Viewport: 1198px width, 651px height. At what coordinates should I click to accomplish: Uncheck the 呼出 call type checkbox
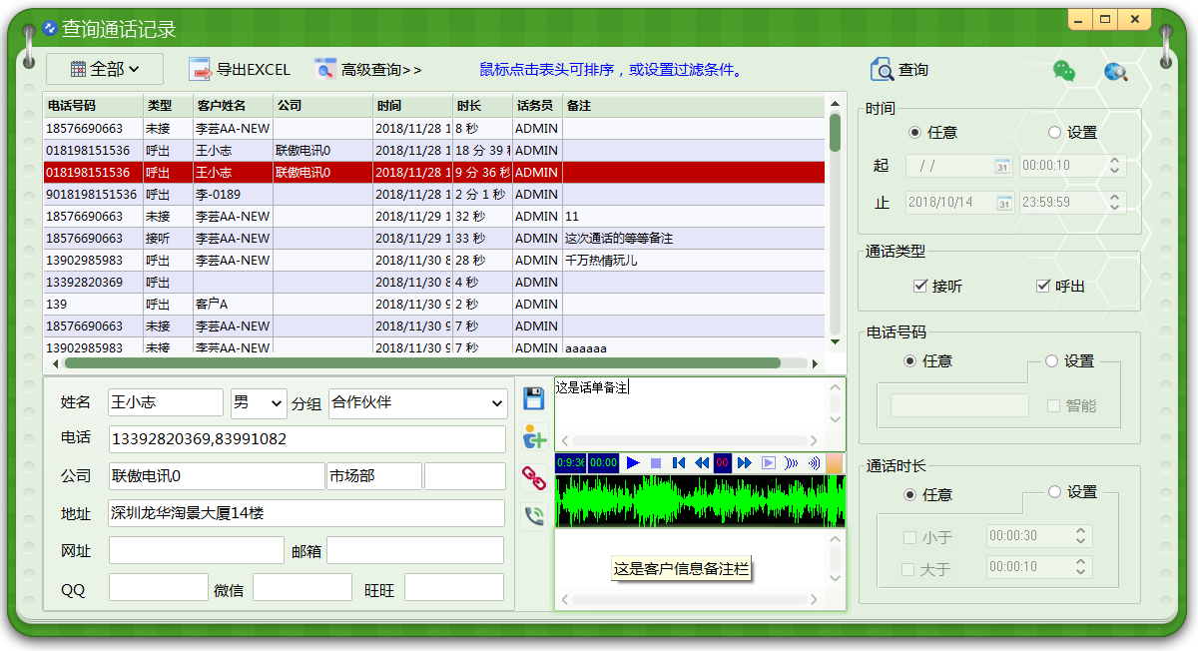[x=1043, y=287]
